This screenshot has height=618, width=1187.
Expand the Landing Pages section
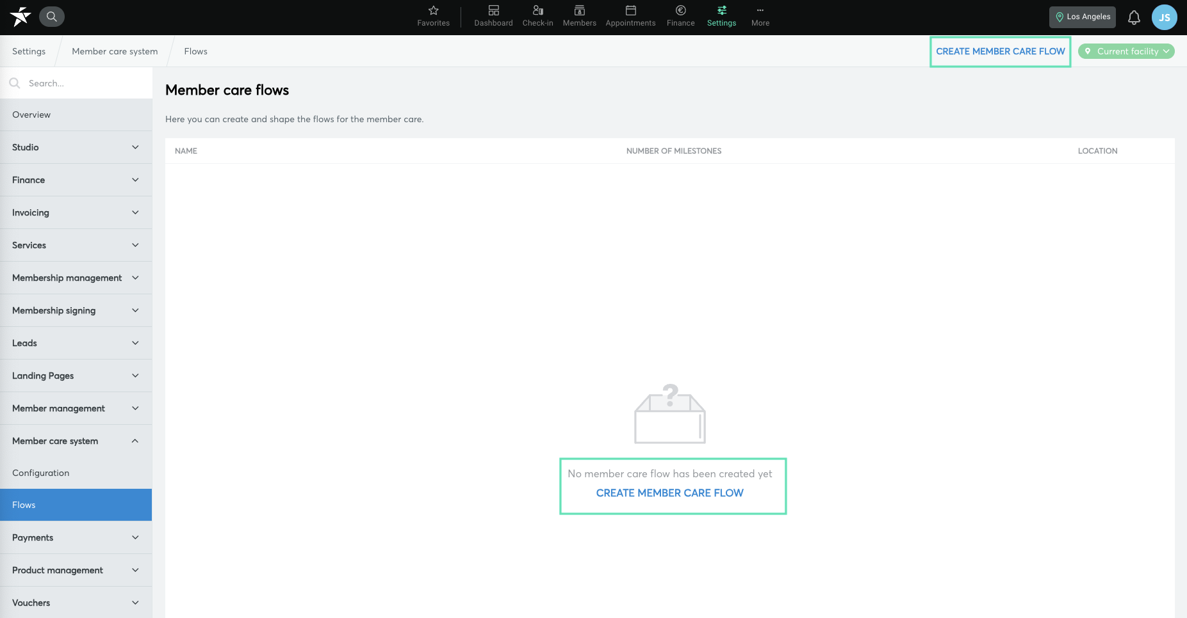(76, 376)
